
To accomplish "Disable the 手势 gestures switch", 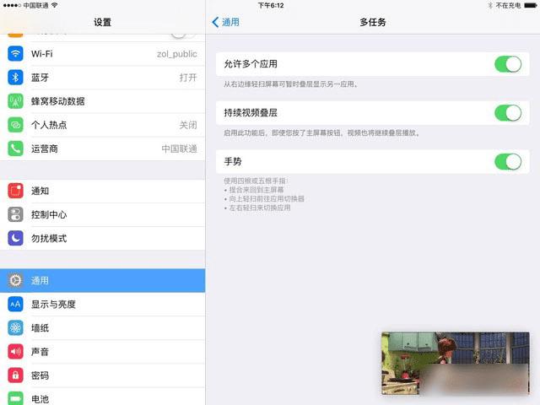I will 508,162.
